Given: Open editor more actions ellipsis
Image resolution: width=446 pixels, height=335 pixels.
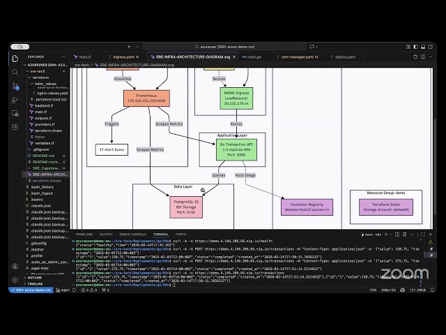Looking at the screenshot, I should pos(431,57).
